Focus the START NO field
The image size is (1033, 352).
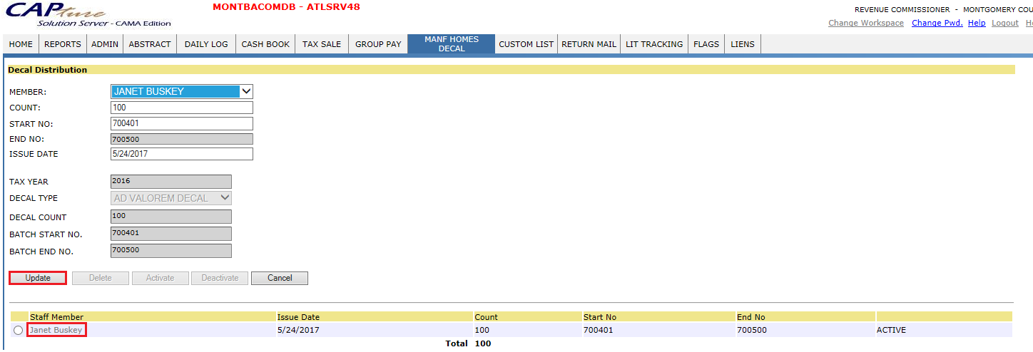(x=182, y=123)
